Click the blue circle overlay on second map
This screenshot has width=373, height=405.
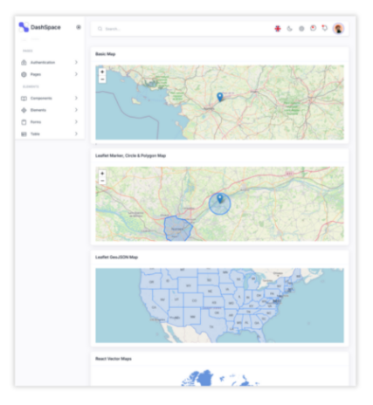point(219,204)
